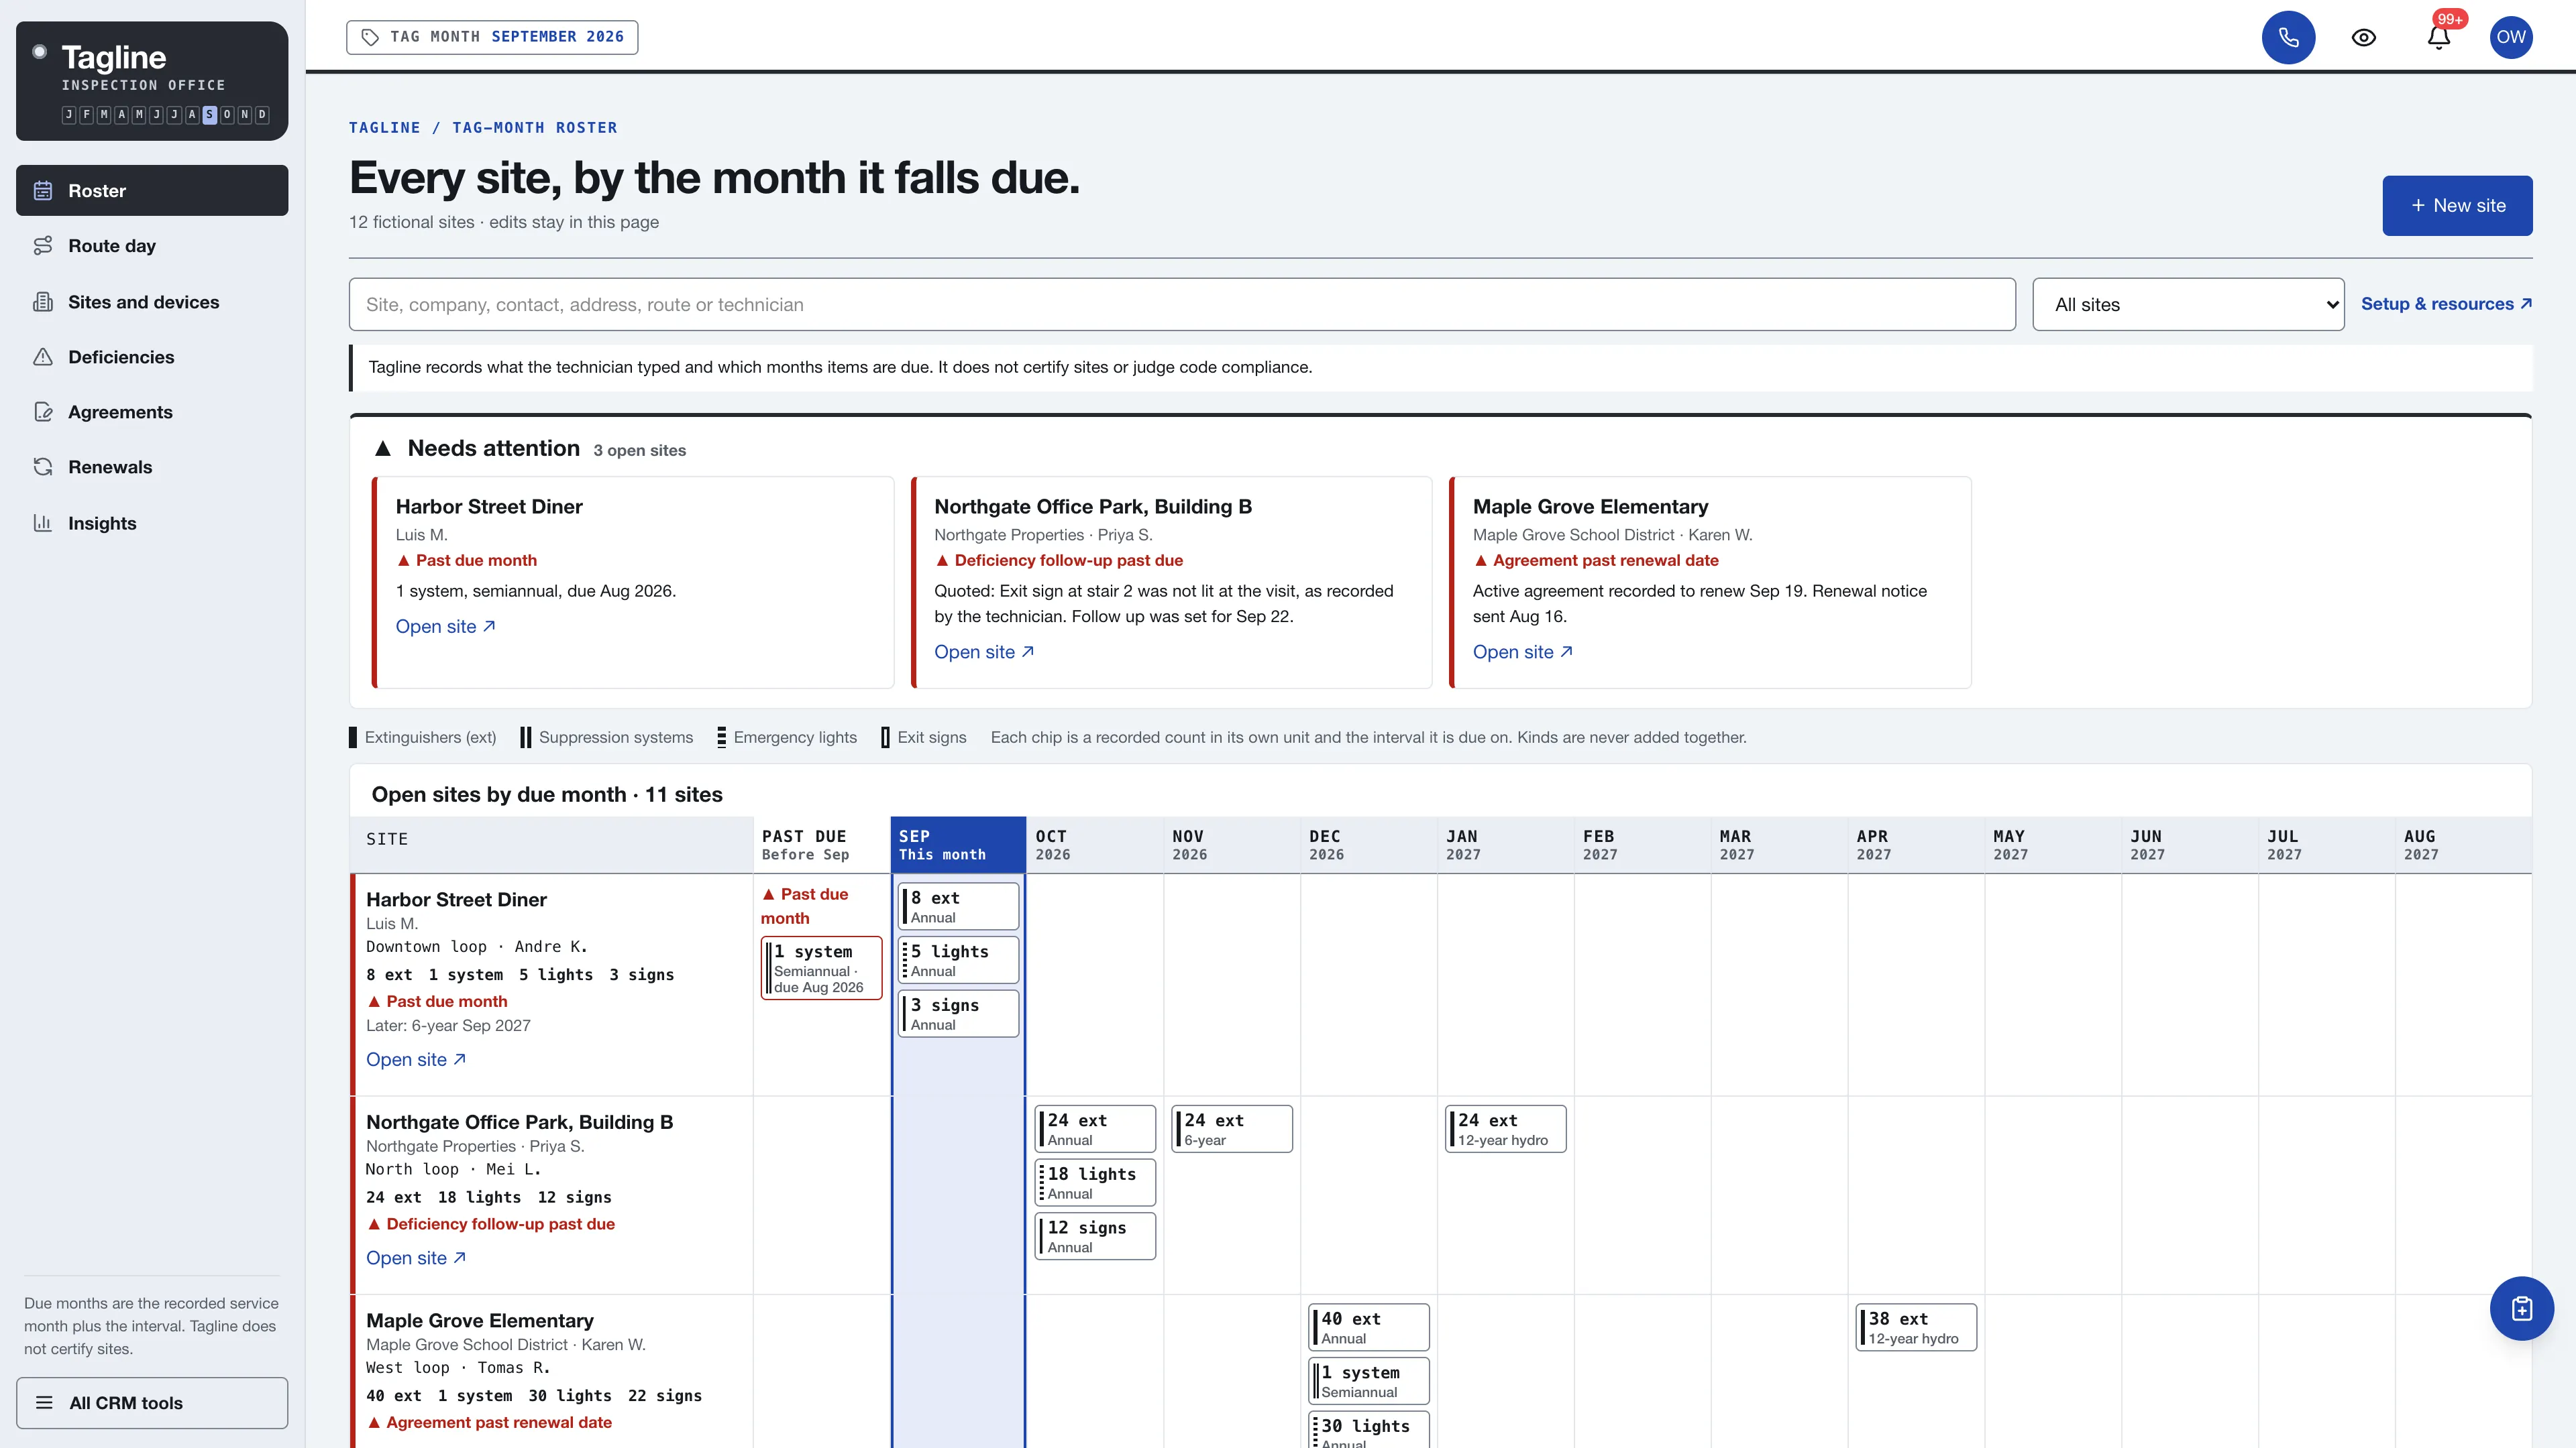Screen dimensions: 2576x1448
Task: Open site link in Maple Grove Elementary card
Action: click(1523, 652)
